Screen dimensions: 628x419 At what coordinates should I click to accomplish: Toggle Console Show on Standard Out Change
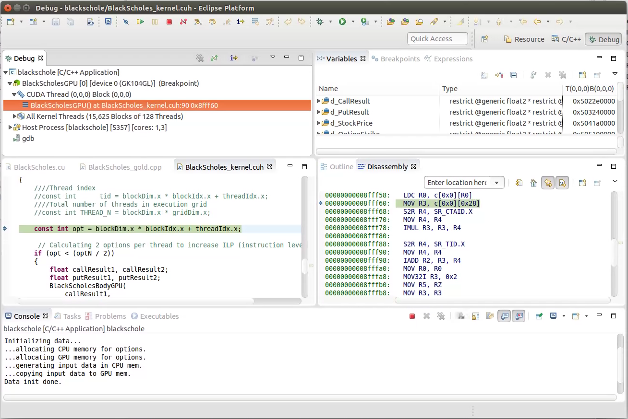tap(504, 316)
